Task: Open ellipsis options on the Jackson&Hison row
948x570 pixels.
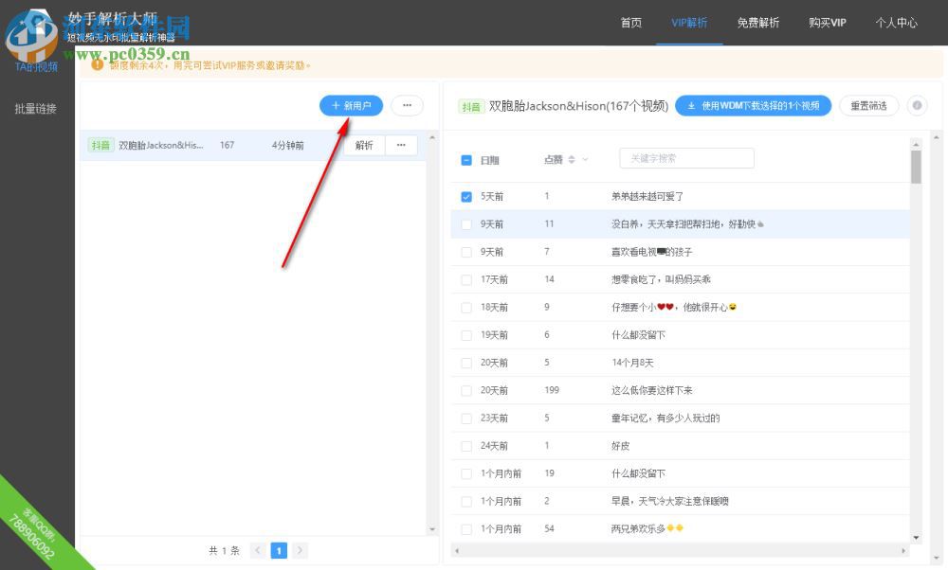Action: pos(401,145)
